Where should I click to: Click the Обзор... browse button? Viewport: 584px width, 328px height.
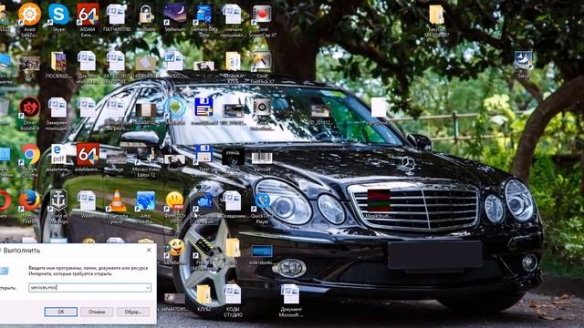[x=133, y=312]
